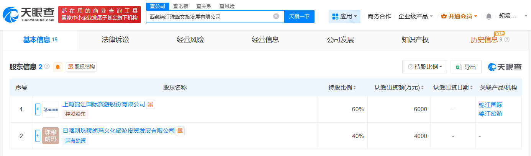The height and width of the screenshot is (156, 531).
Task: Open equity structure icon beside 上海锦江国际旅游股份有限公司
Action: tap(151, 104)
